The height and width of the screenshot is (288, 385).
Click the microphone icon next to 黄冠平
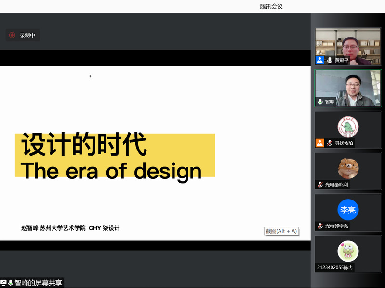(330, 60)
